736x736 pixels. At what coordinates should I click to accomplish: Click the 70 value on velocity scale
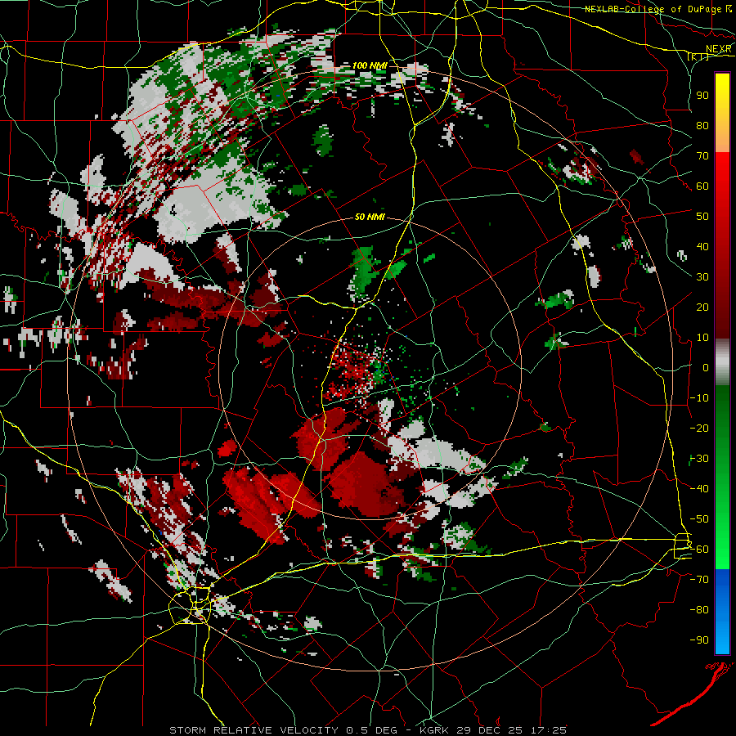click(x=702, y=156)
